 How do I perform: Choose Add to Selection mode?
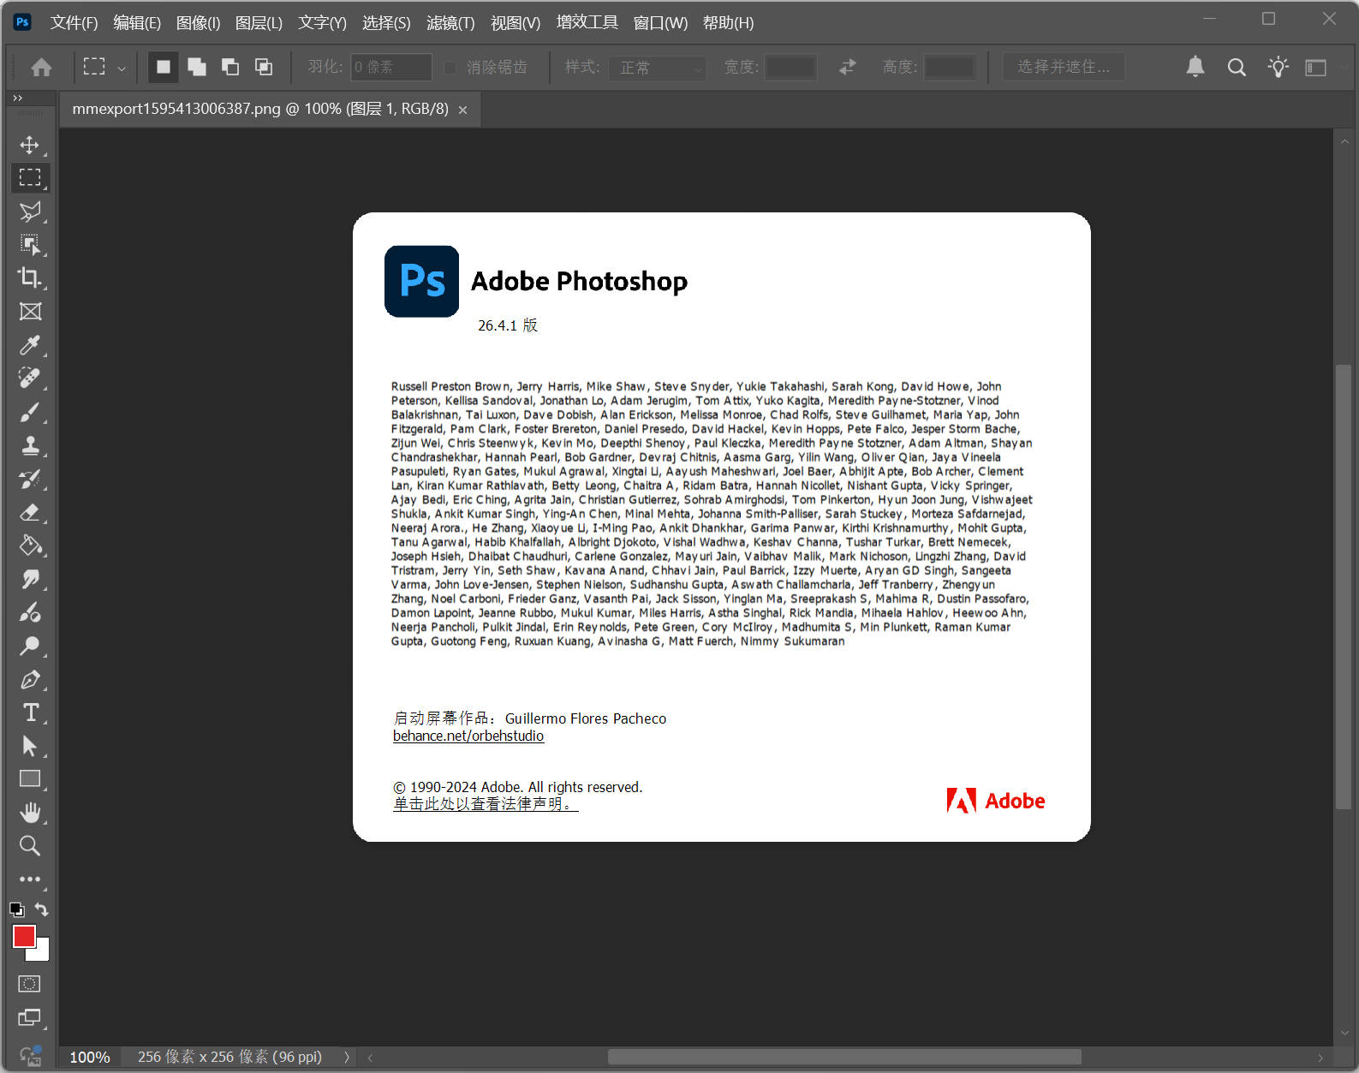[197, 67]
